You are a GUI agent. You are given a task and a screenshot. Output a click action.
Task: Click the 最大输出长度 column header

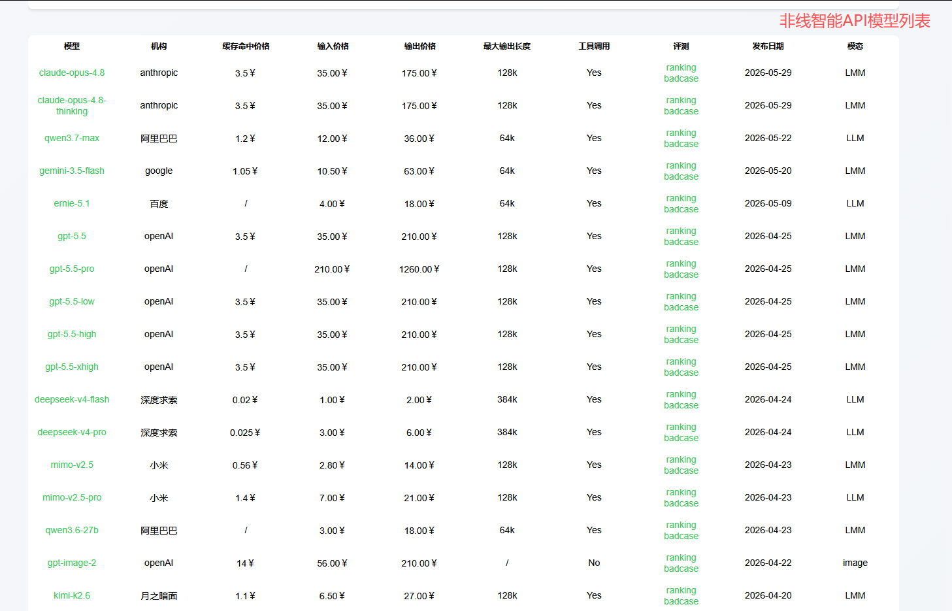(x=507, y=46)
